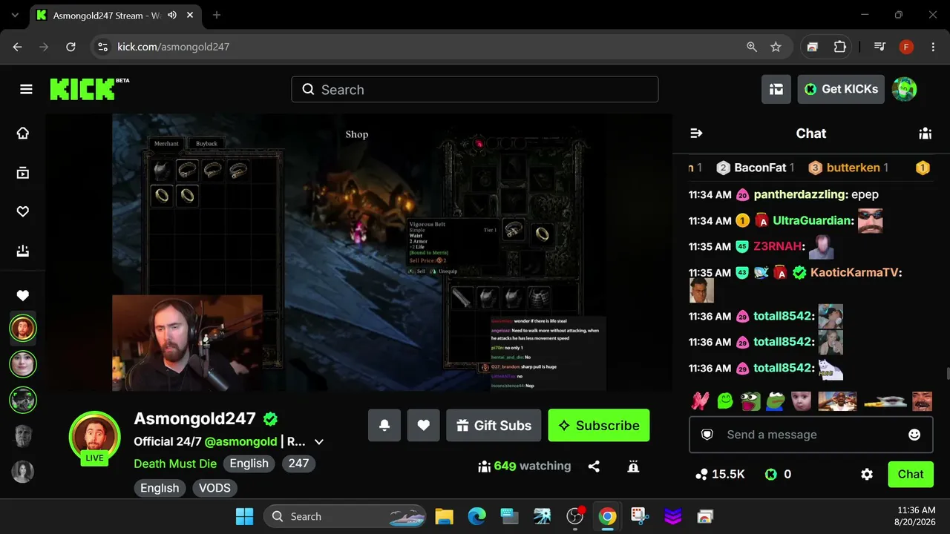Click the sad Pepe frog emote
Viewport: 950px width, 534px height.
(776, 401)
